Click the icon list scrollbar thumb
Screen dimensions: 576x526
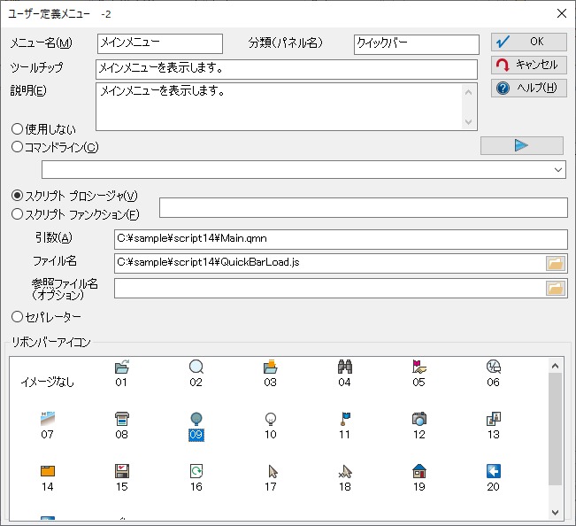coord(555,429)
